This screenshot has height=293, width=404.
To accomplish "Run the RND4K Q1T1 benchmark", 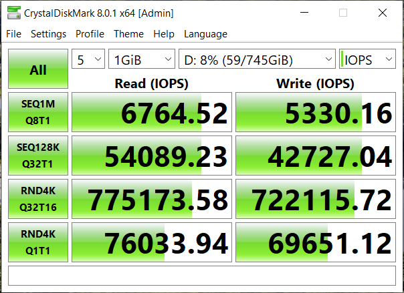I will pos(38,242).
